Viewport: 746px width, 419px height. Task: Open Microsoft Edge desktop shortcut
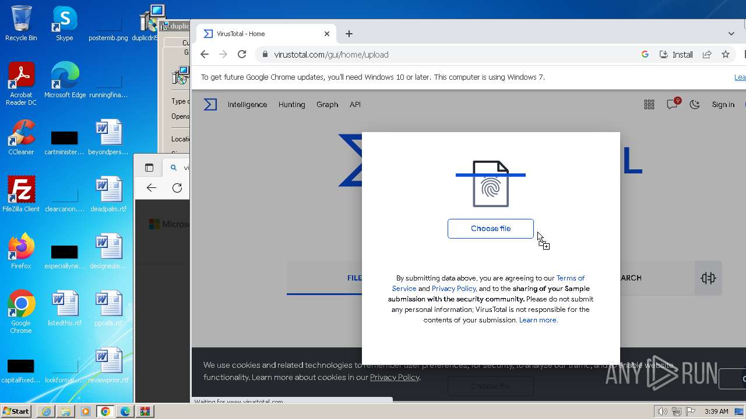[65, 80]
